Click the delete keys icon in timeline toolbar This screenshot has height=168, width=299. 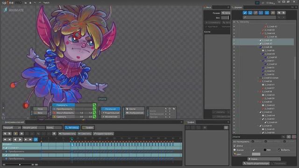tap(54, 133)
